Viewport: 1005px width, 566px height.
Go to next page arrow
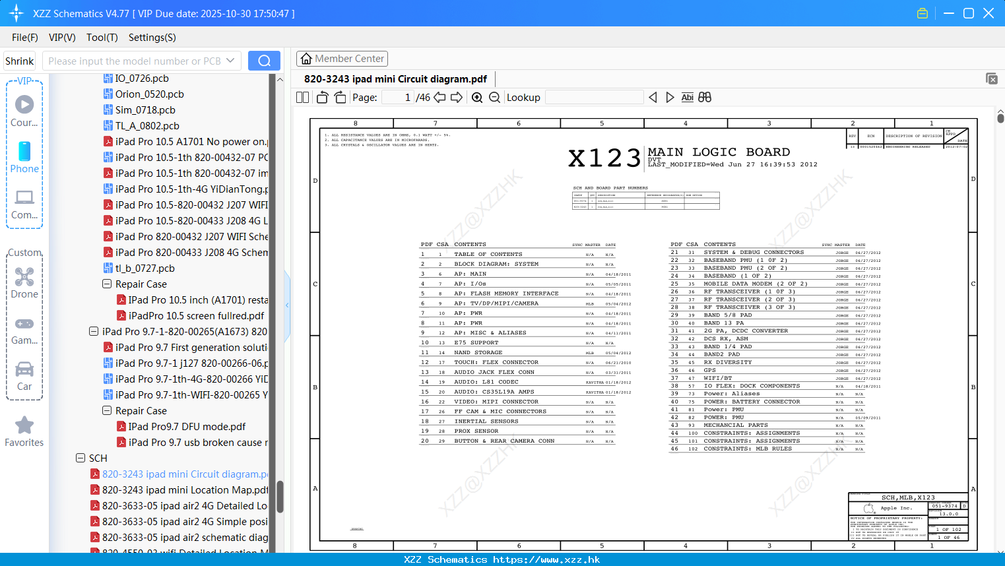tap(457, 98)
